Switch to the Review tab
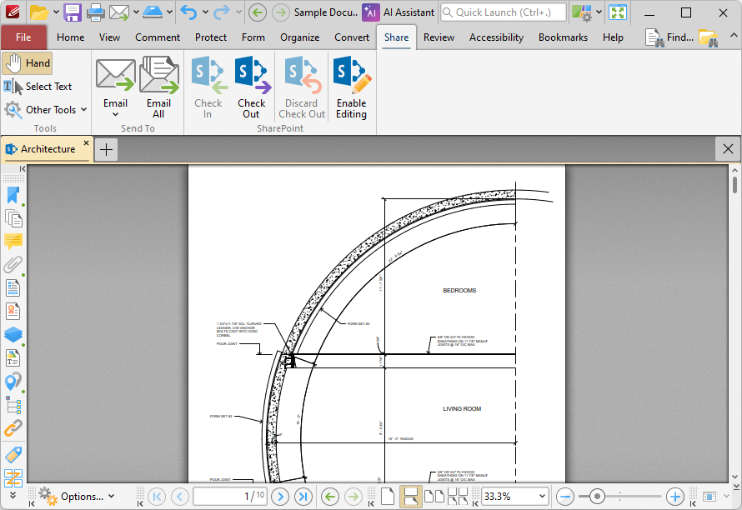The image size is (742, 510). (439, 37)
